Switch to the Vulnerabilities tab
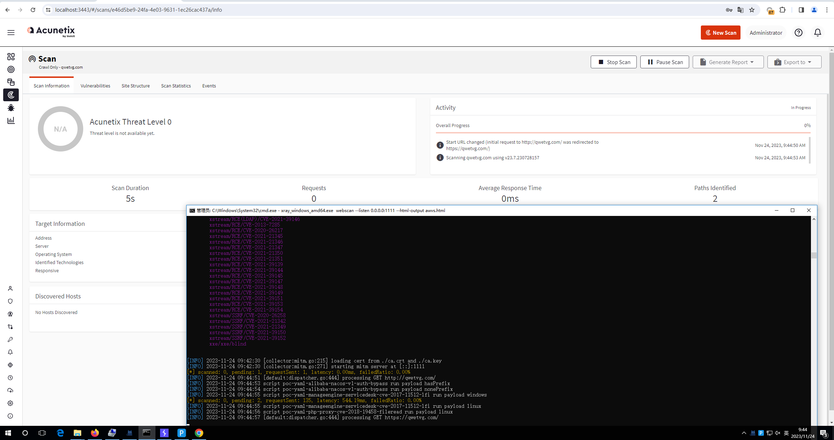 pos(95,86)
